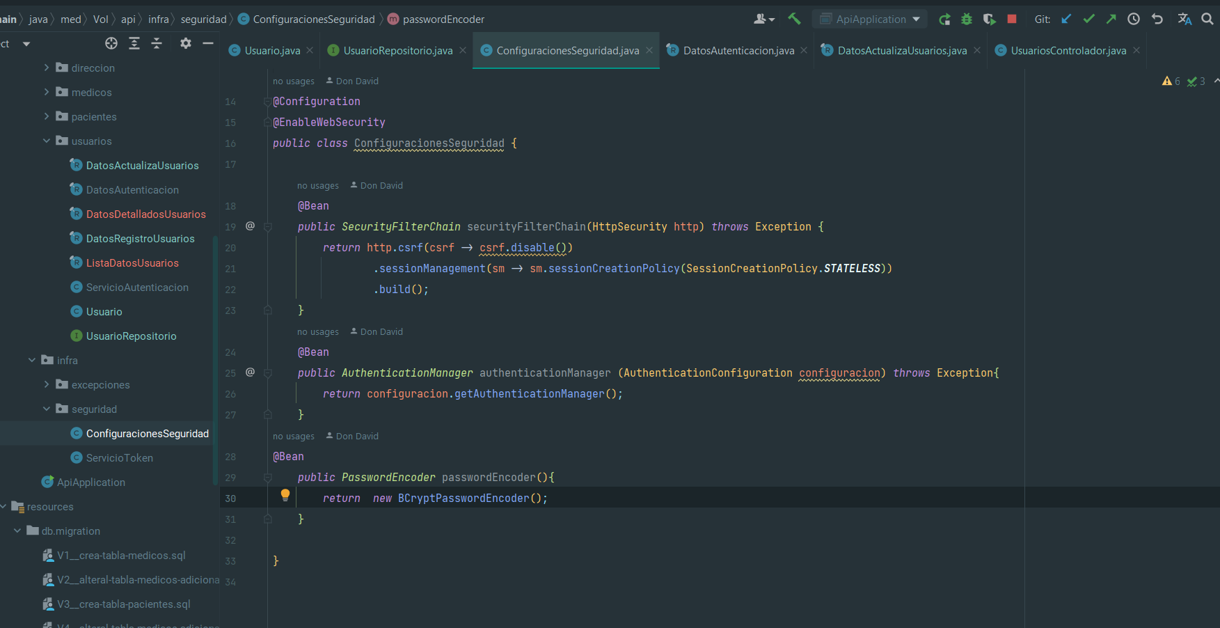Close the DatosAutenticacion.java tab
The height and width of the screenshot is (628, 1220).
click(x=804, y=50)
